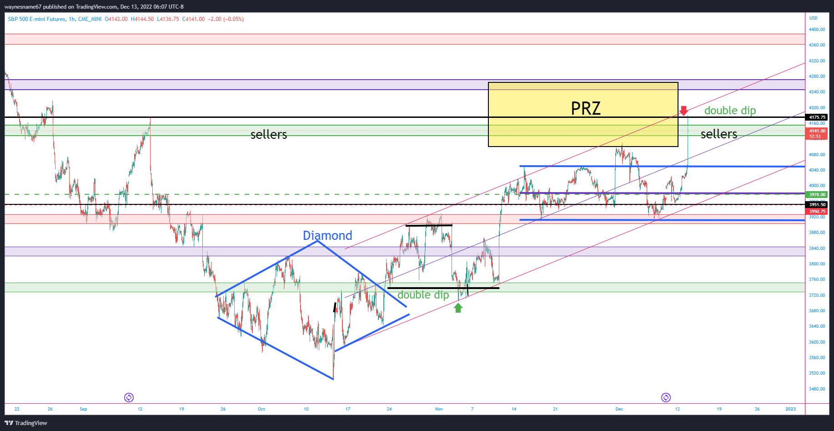Select the double dip label above the green arrow

coord(423,295)
